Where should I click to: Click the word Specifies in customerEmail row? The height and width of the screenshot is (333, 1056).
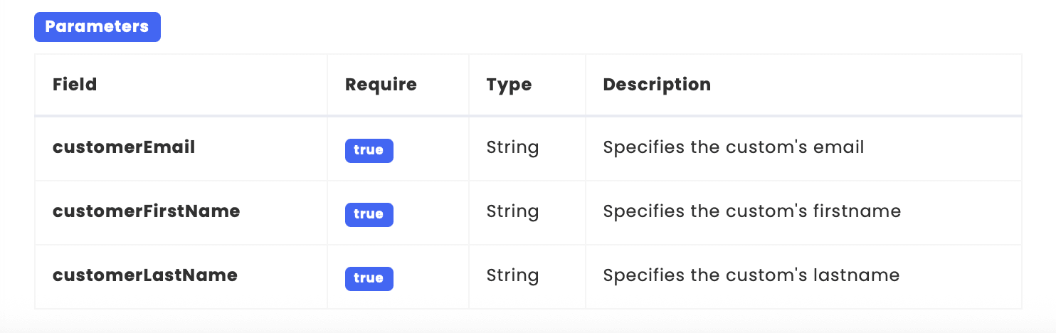point(636,148)
